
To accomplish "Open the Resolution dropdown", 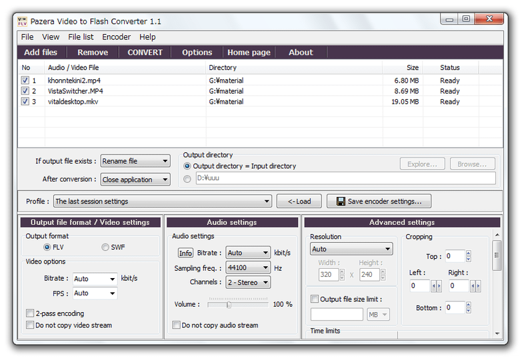I will (351, 249).
